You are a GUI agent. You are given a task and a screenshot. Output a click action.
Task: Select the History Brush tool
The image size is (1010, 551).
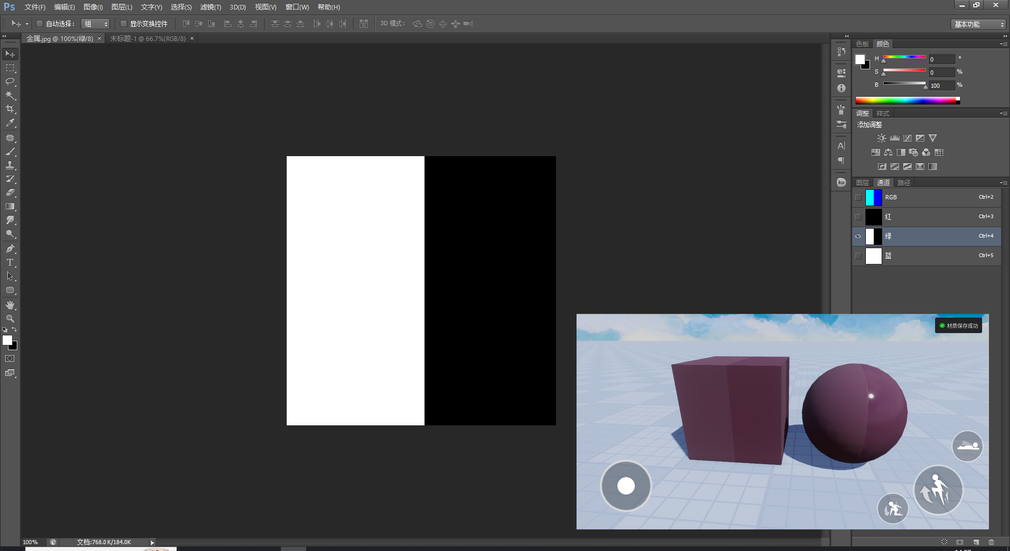tap(10, 179)
